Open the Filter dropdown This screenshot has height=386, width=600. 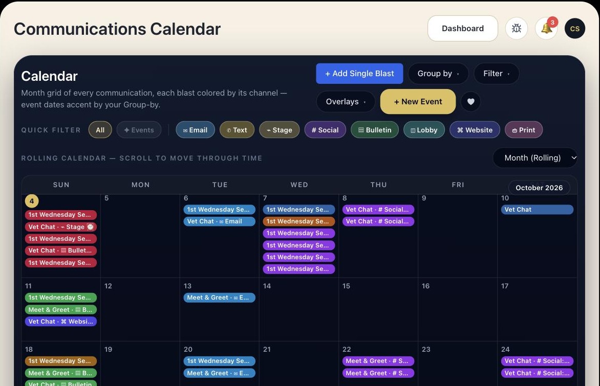496,74
